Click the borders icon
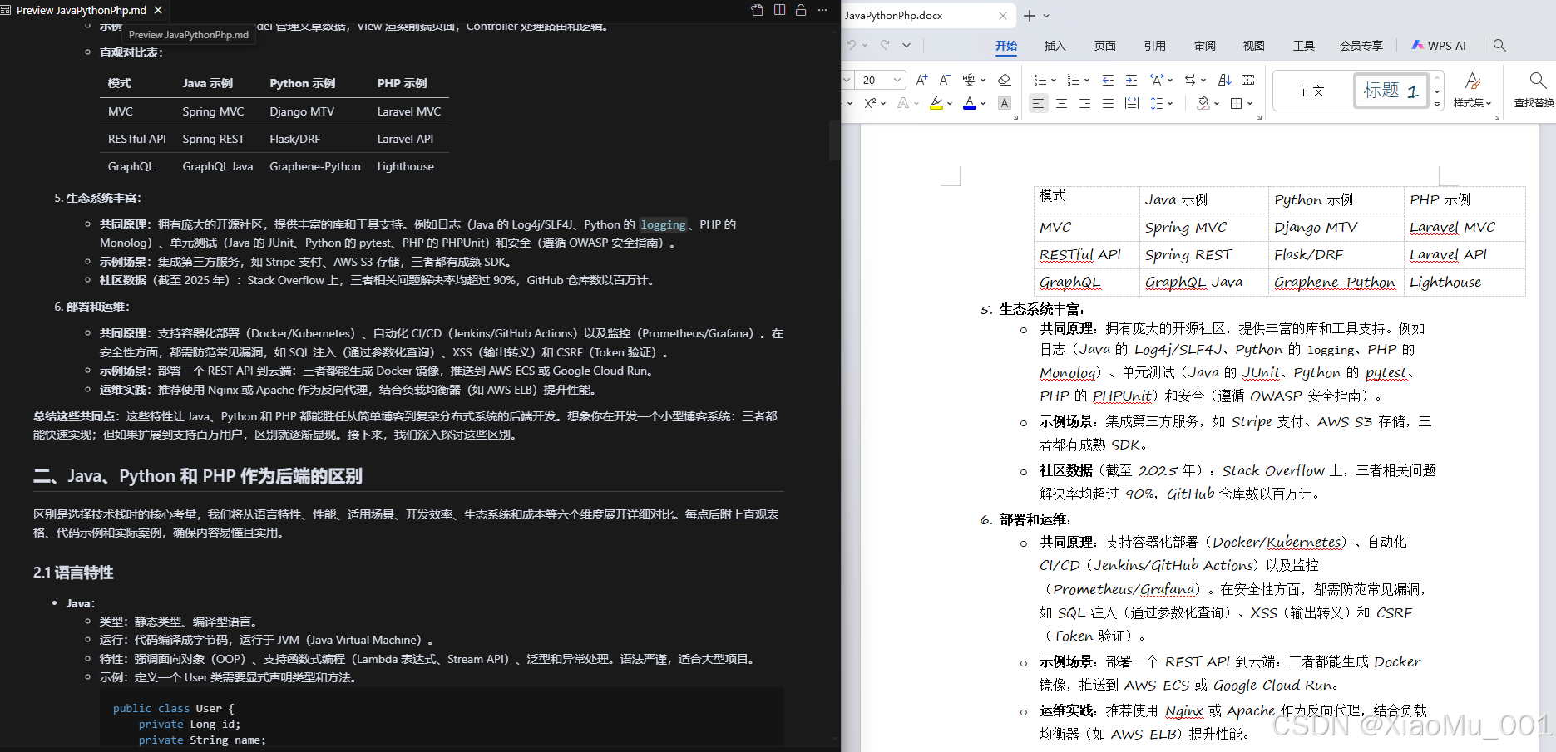This screenshot has width=1556, height=752. [1237, 103]
